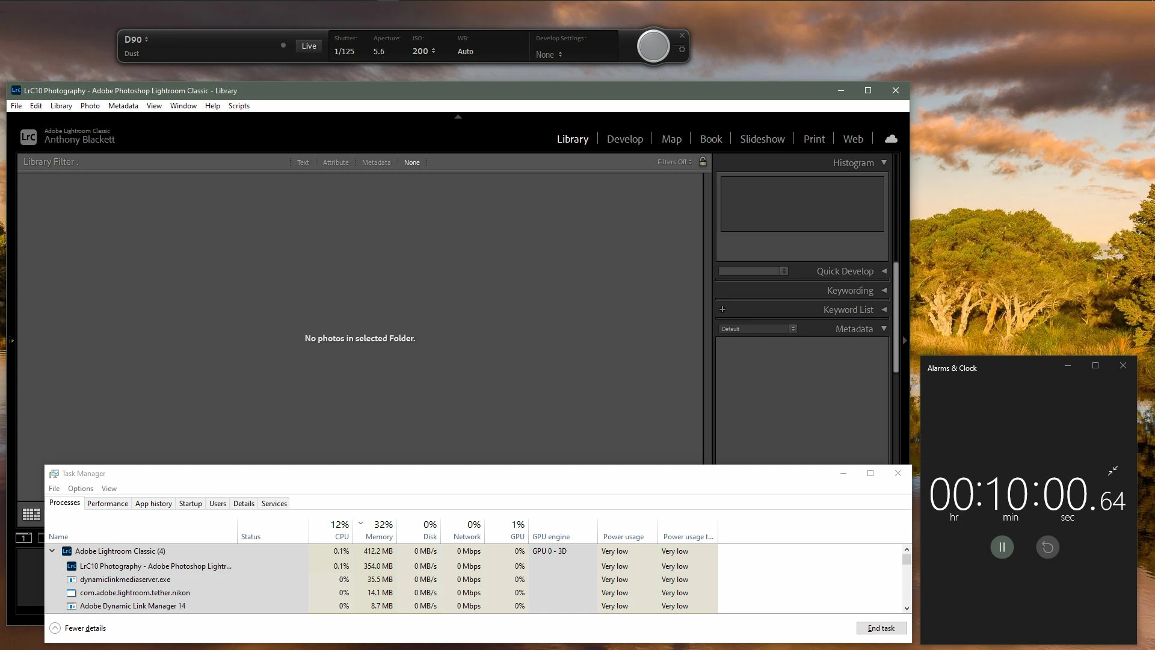Shrink the stopwatch to compact view
This screenshot has height=650, width=1155.
(1113, 471)
